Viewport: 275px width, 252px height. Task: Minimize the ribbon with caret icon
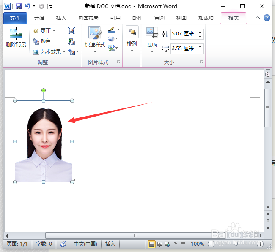258,18
